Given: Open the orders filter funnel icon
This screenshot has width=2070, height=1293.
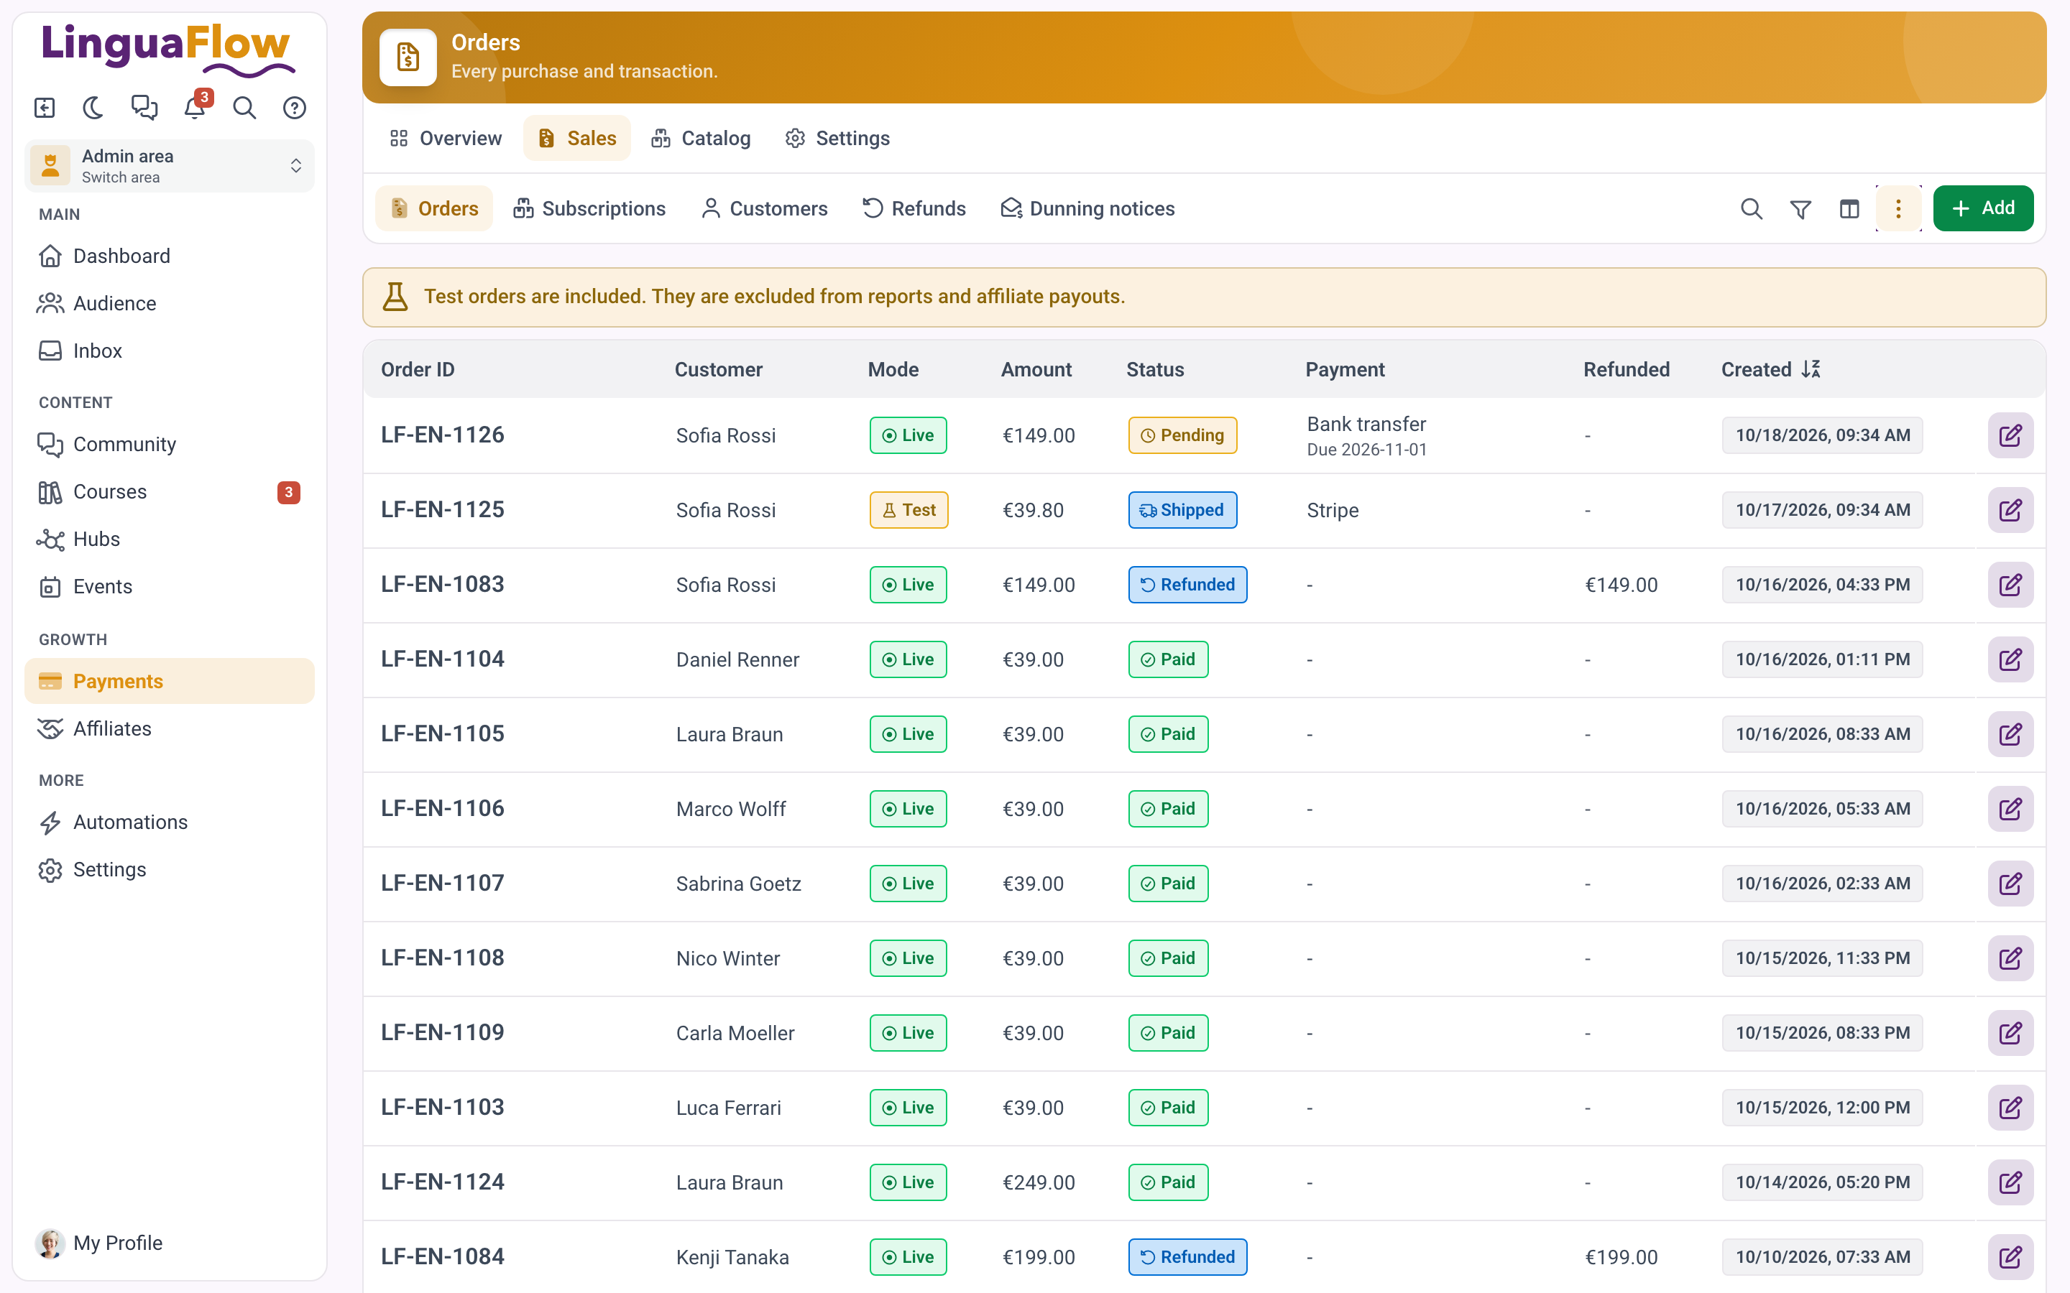Looking at the screenshot, I should click(x=1800, y=208).
